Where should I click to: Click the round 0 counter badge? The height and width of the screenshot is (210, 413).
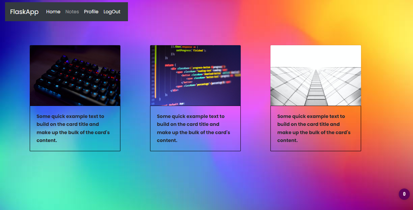[404, 194]
